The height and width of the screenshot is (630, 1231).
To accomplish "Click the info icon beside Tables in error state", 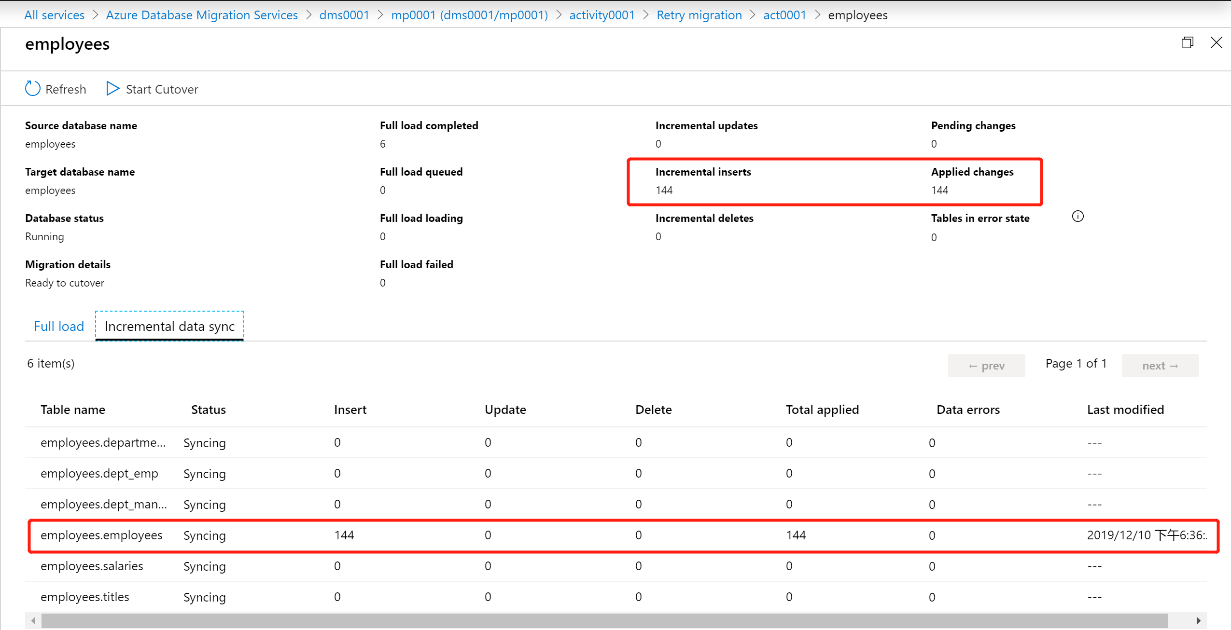I will pyautogui.click(x=1077, y=217).
